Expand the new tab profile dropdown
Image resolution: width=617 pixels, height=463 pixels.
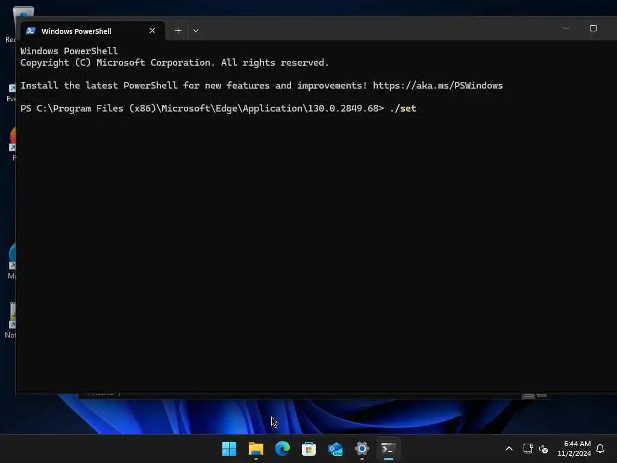tap(196, 31)
